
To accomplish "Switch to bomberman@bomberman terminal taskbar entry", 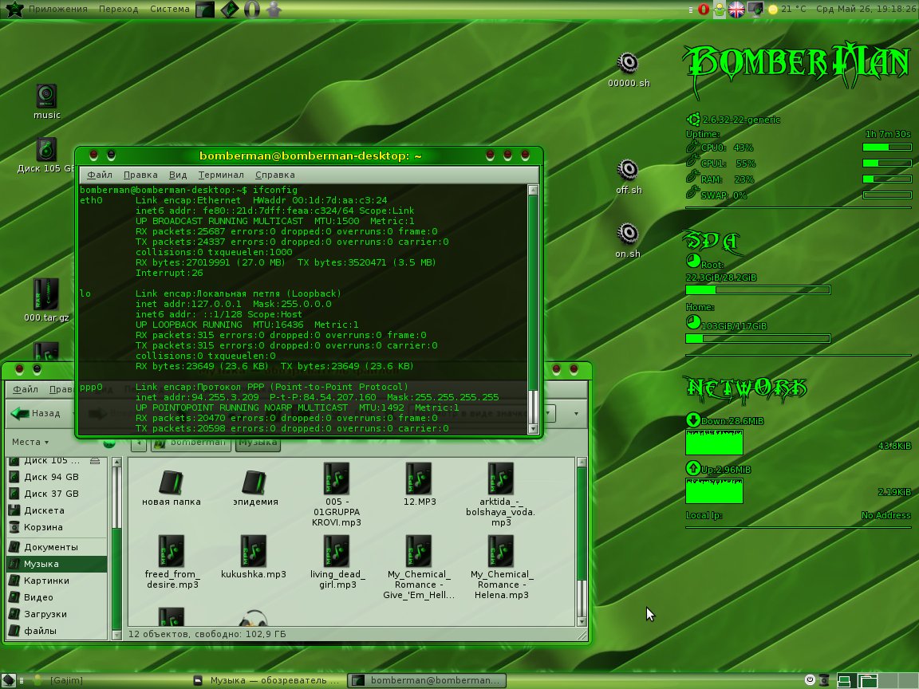I will pos(427,680).
